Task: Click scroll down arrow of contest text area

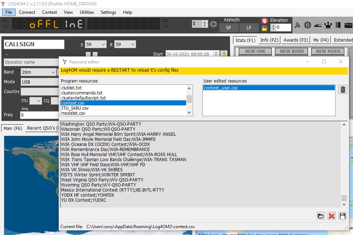Action: pyautogui.click(x=344, y=205)
